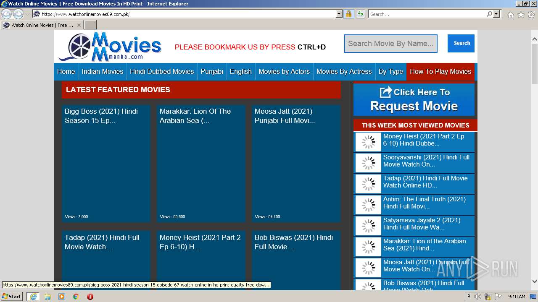
Task: Open the recent pages dropdown next to Forward
Action: click(x=27, y=14)
